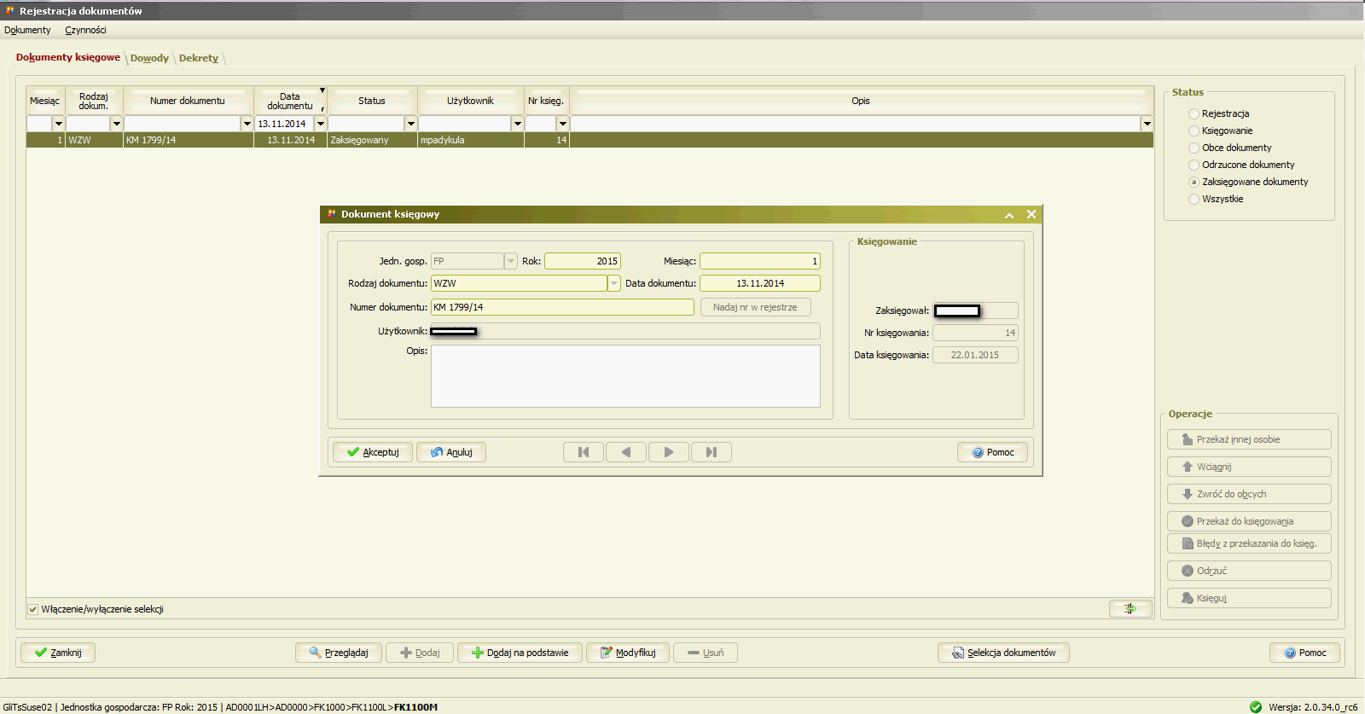This screenshot has height=714, width=1365.
Task: Select Rejestracja status radio
Action: [x=1194, y=113]
